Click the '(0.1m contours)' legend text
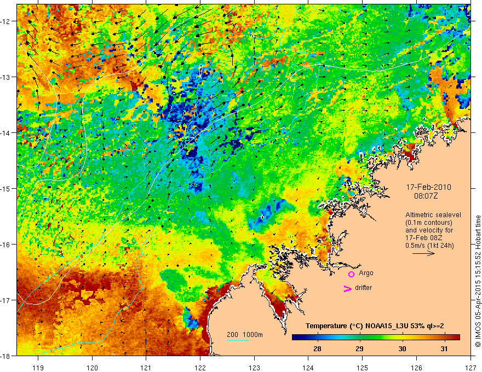The width and height of the screenshot is (482, 372). [429, 223]
